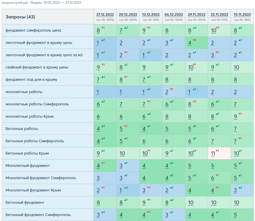Open position 6 for монолитные работы Крым on 27.12.2022

click(98, 117)
